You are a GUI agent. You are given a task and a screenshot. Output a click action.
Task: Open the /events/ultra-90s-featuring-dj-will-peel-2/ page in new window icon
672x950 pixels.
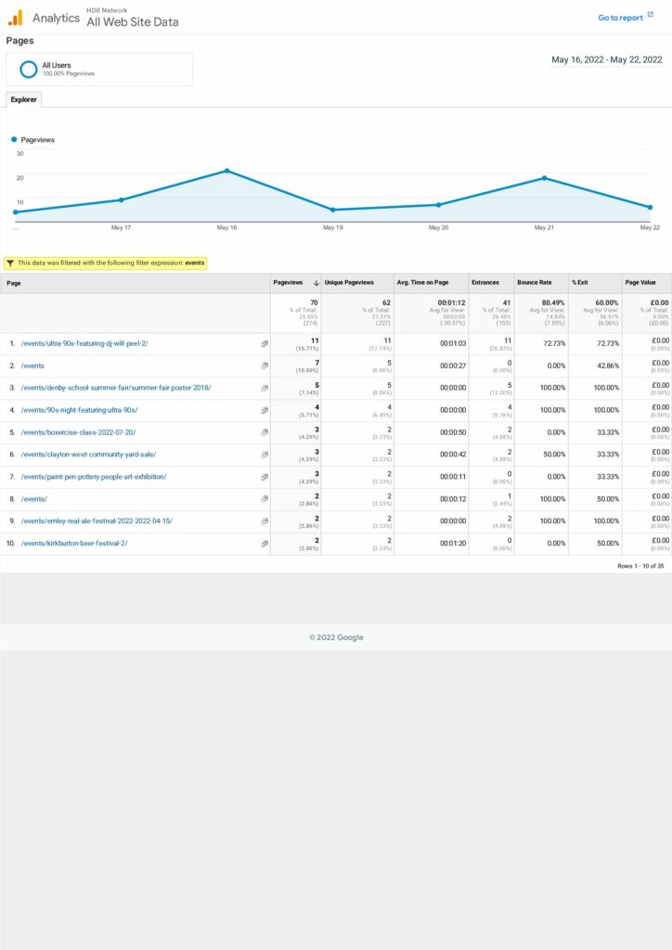click(265, 343)
